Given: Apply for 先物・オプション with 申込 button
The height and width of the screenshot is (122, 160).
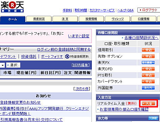Looking at the screenshot, I should click(x=148, y=56).
